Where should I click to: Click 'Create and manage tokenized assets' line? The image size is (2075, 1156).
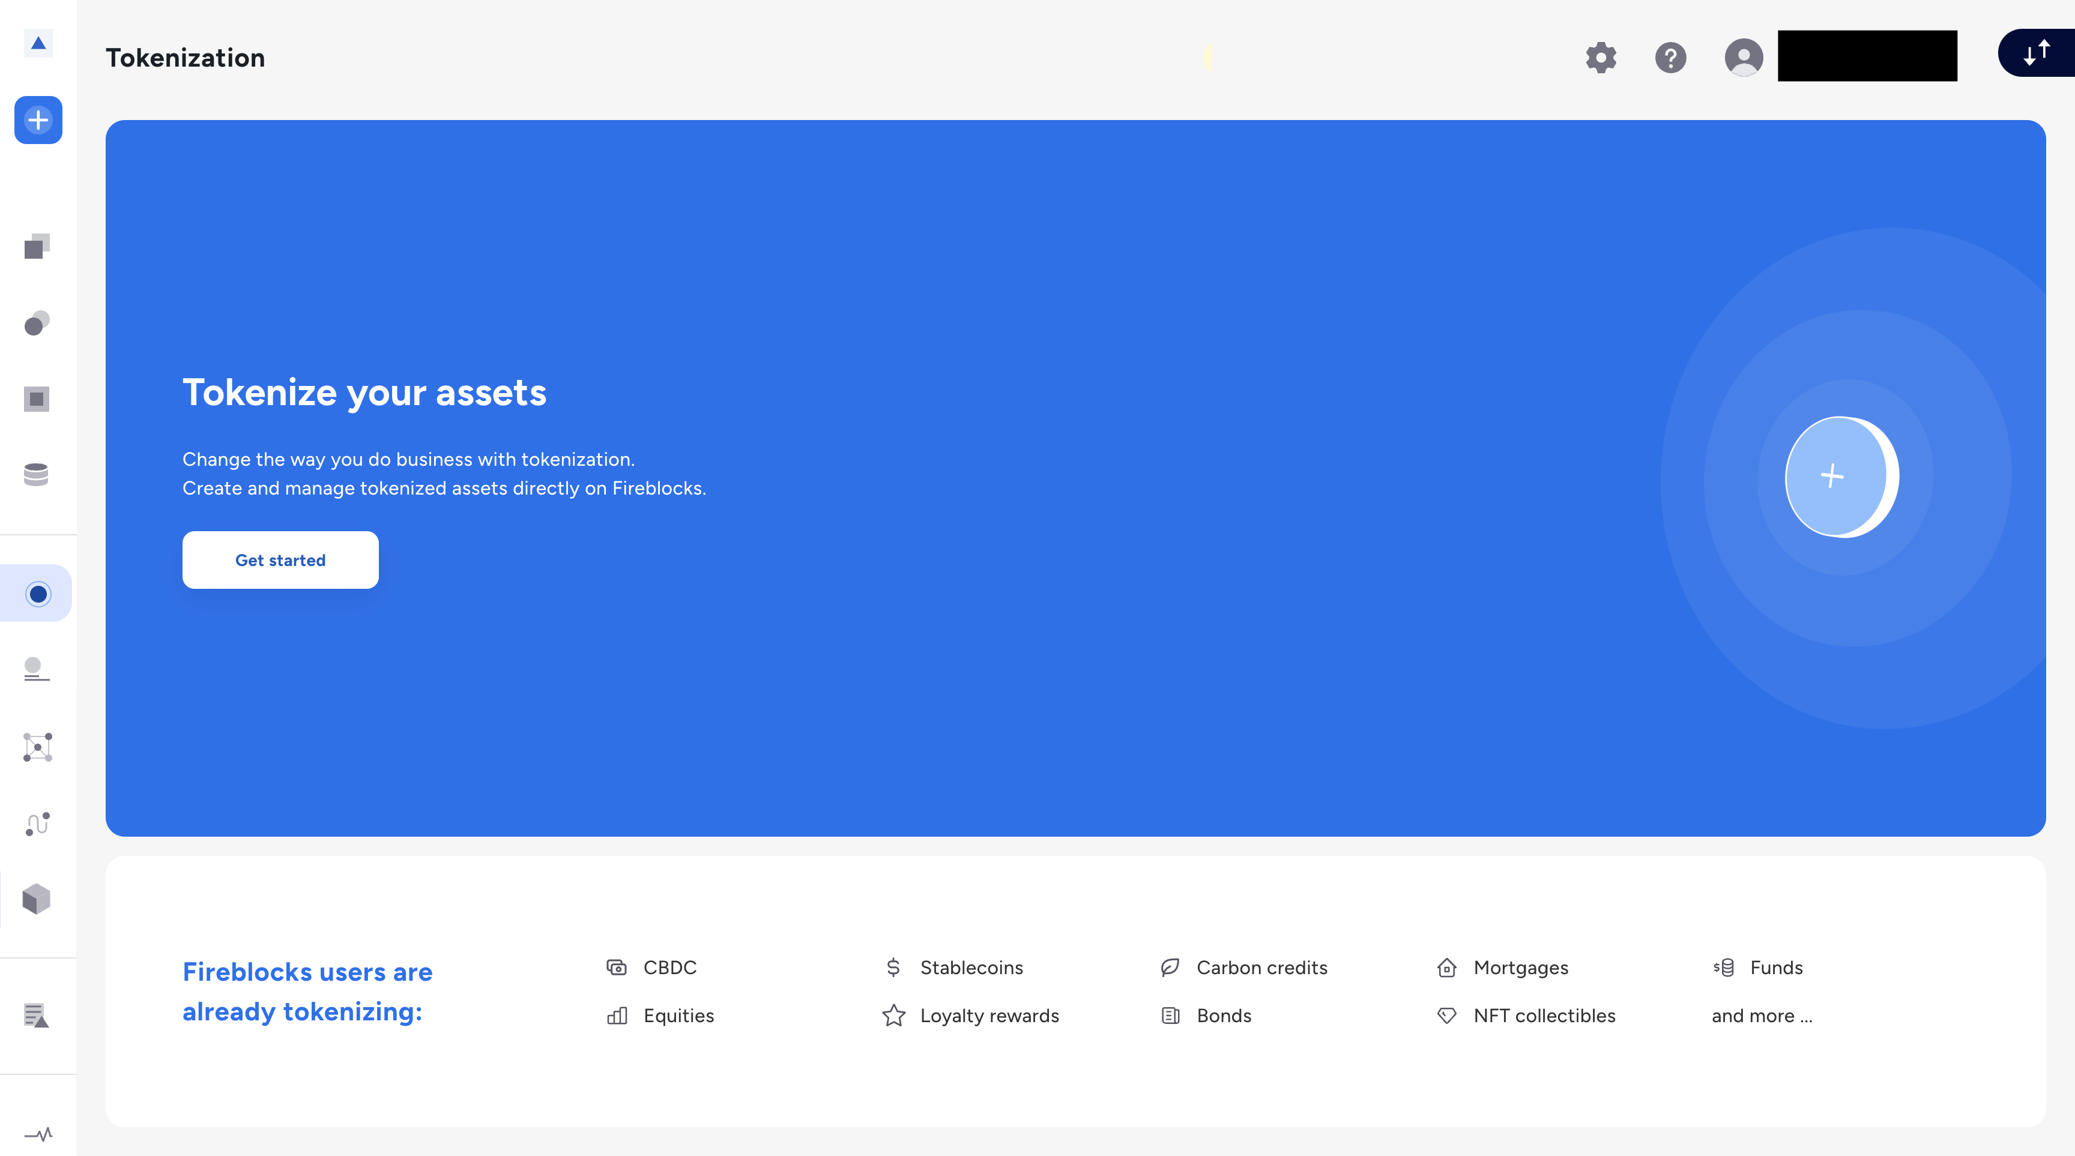coord(444,488)
